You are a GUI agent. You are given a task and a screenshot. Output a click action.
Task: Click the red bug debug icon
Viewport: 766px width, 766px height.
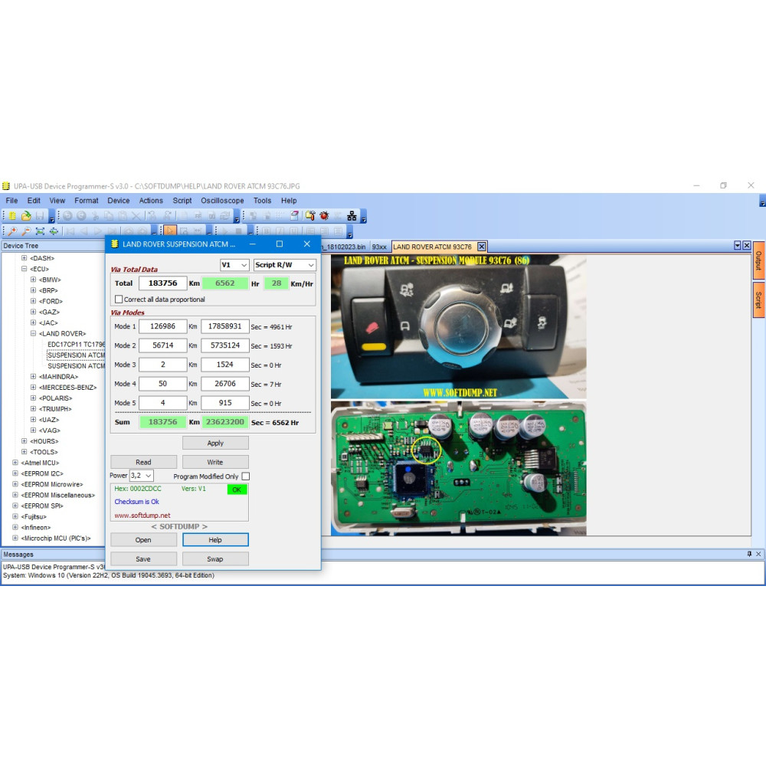pyautogui.click(x=324, y=216)
